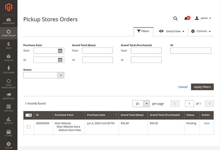Sort by the Purchase Point column

click(x=69, y=115)
